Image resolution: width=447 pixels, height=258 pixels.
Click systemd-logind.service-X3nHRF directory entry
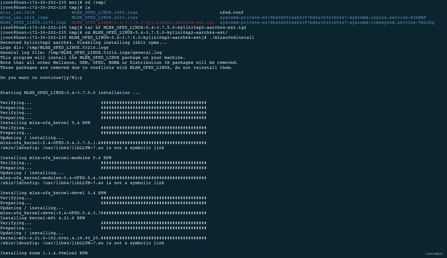point(323,17)
